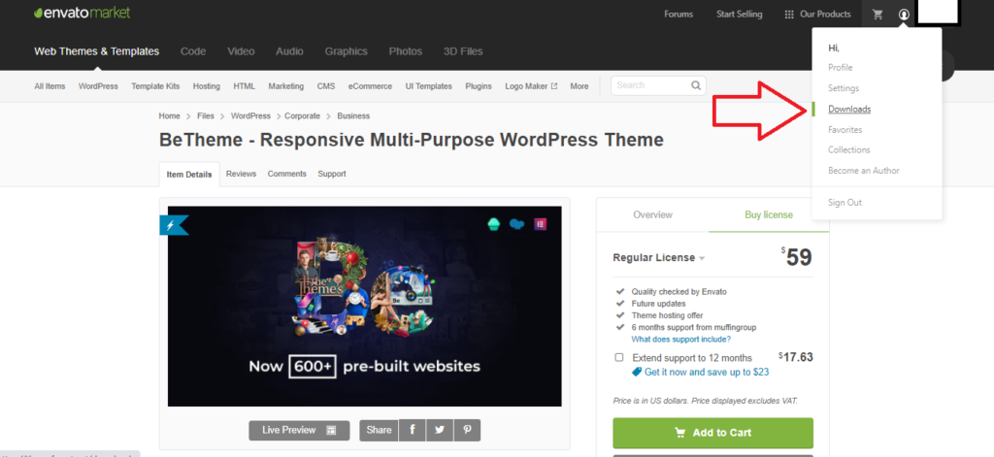
Task: Click the Corporate breadcrumb
Action: point(303,116)
